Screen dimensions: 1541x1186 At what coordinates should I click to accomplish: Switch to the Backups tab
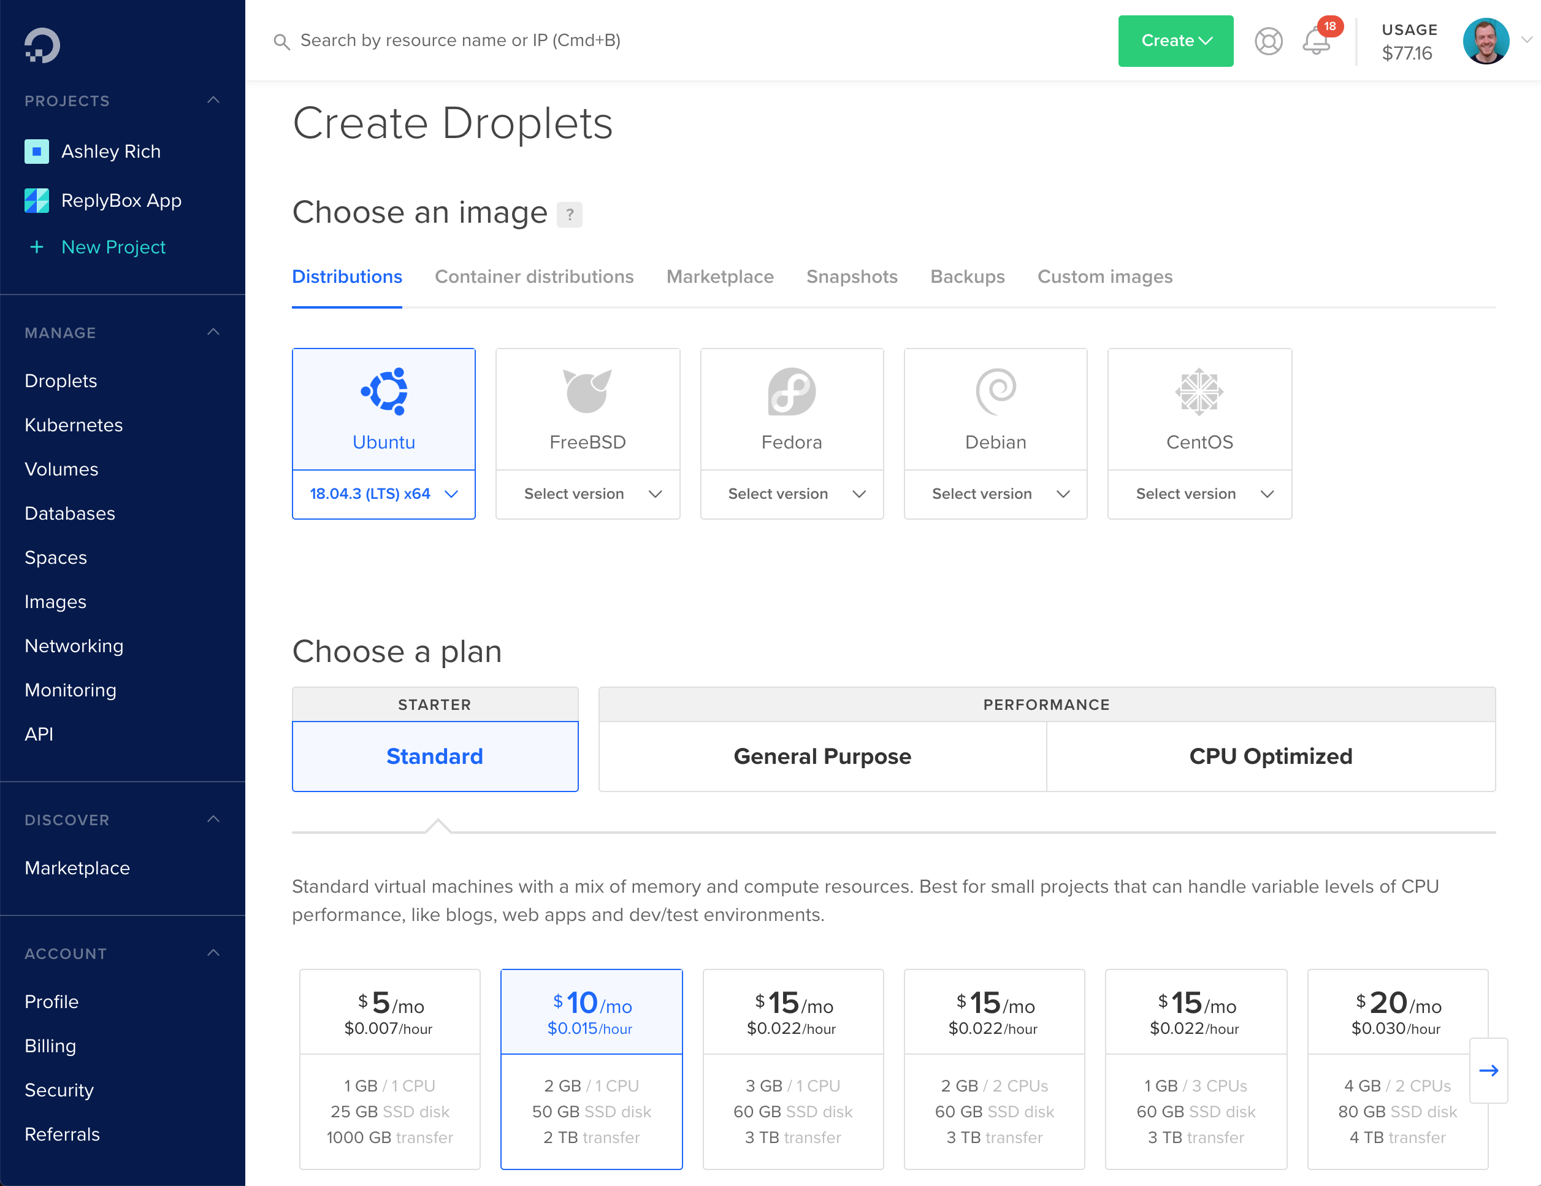(968, 277)
